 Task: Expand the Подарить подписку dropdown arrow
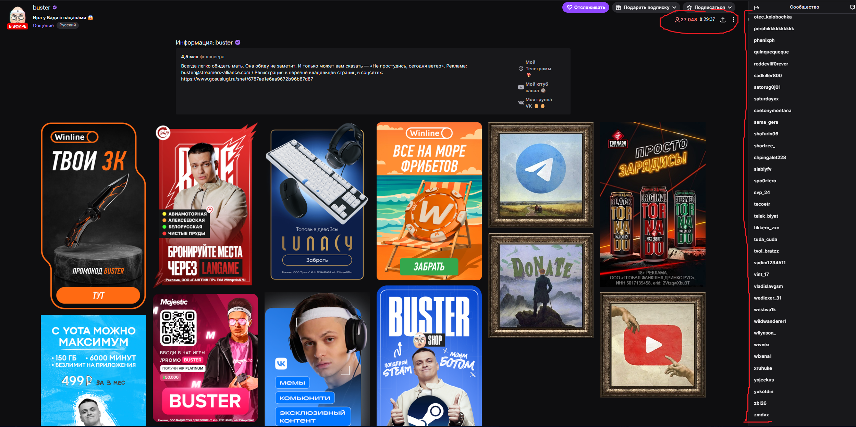pyautogui.click(x=674, y=7)
